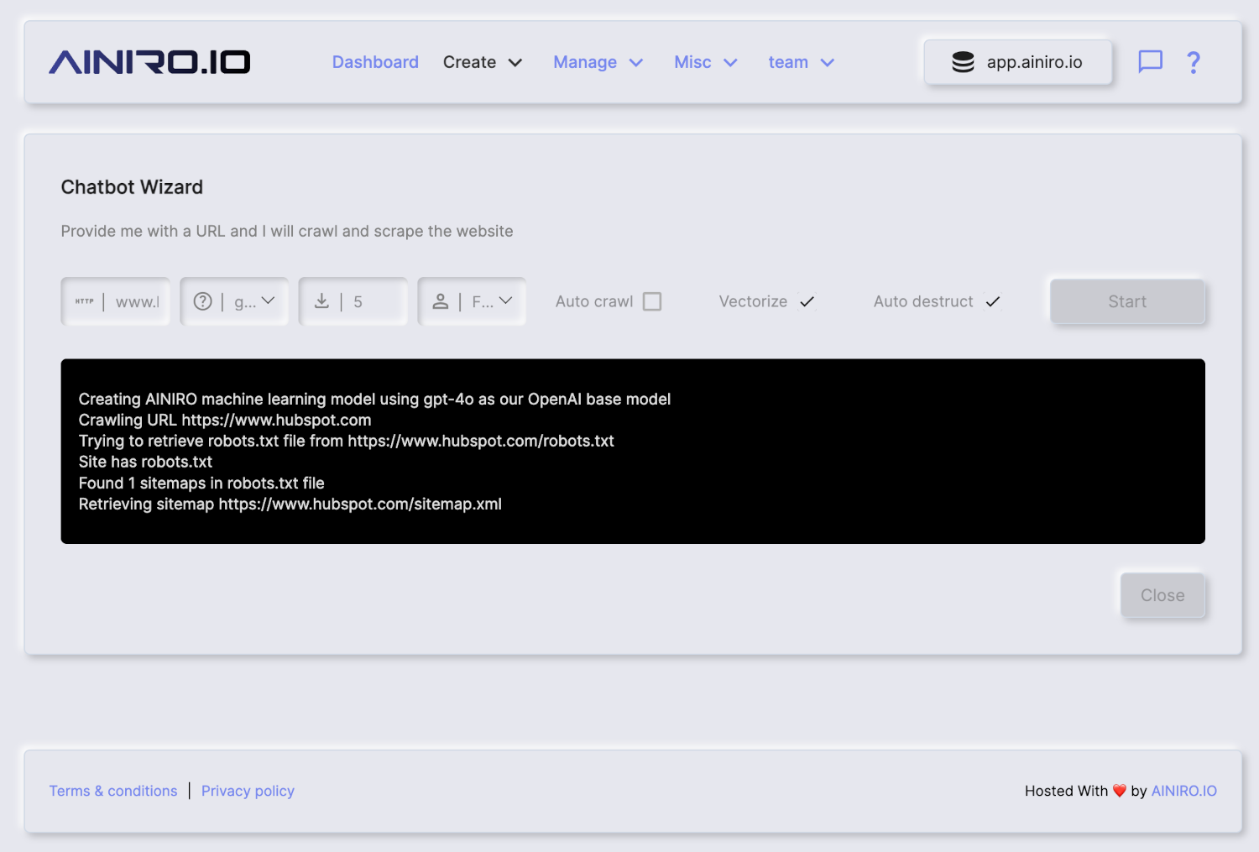Expand the team menu chevron
The height and width of the screenshot is (852, 1259).
pyautogui.click(x=828, y=62)
